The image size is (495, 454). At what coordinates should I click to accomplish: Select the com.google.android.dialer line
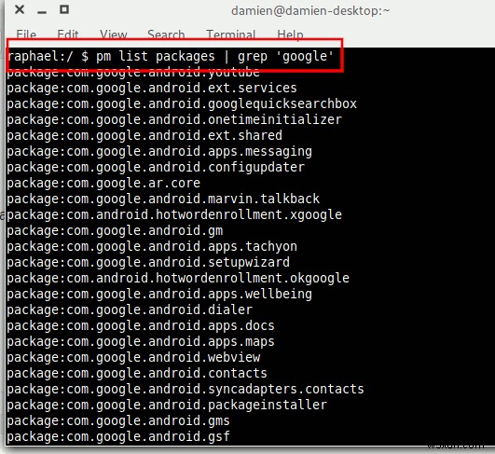[x=130, y=310]
